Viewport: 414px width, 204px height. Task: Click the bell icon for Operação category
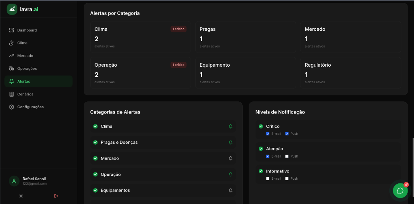pos(230,175)
